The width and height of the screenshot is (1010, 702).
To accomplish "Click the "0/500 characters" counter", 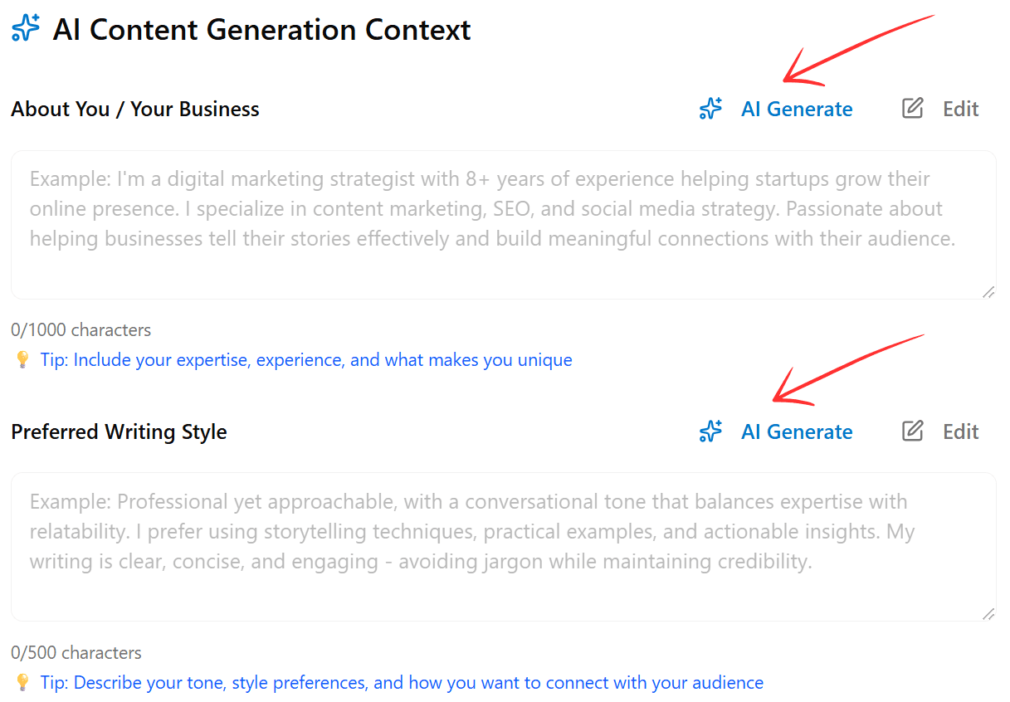I will click(76, 653).
